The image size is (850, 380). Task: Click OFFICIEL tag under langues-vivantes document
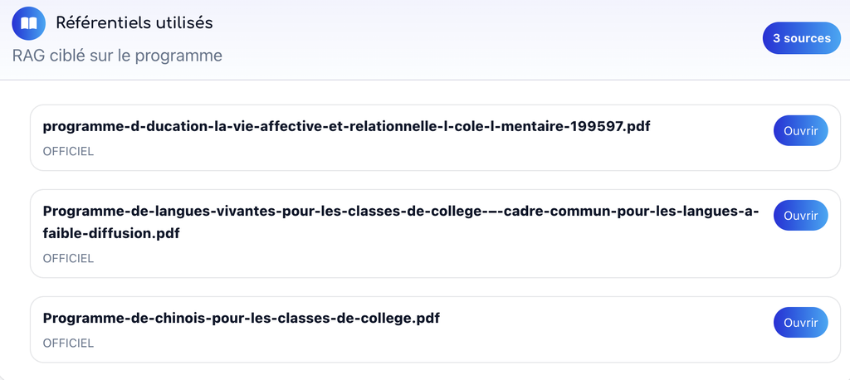coord(68,259)
